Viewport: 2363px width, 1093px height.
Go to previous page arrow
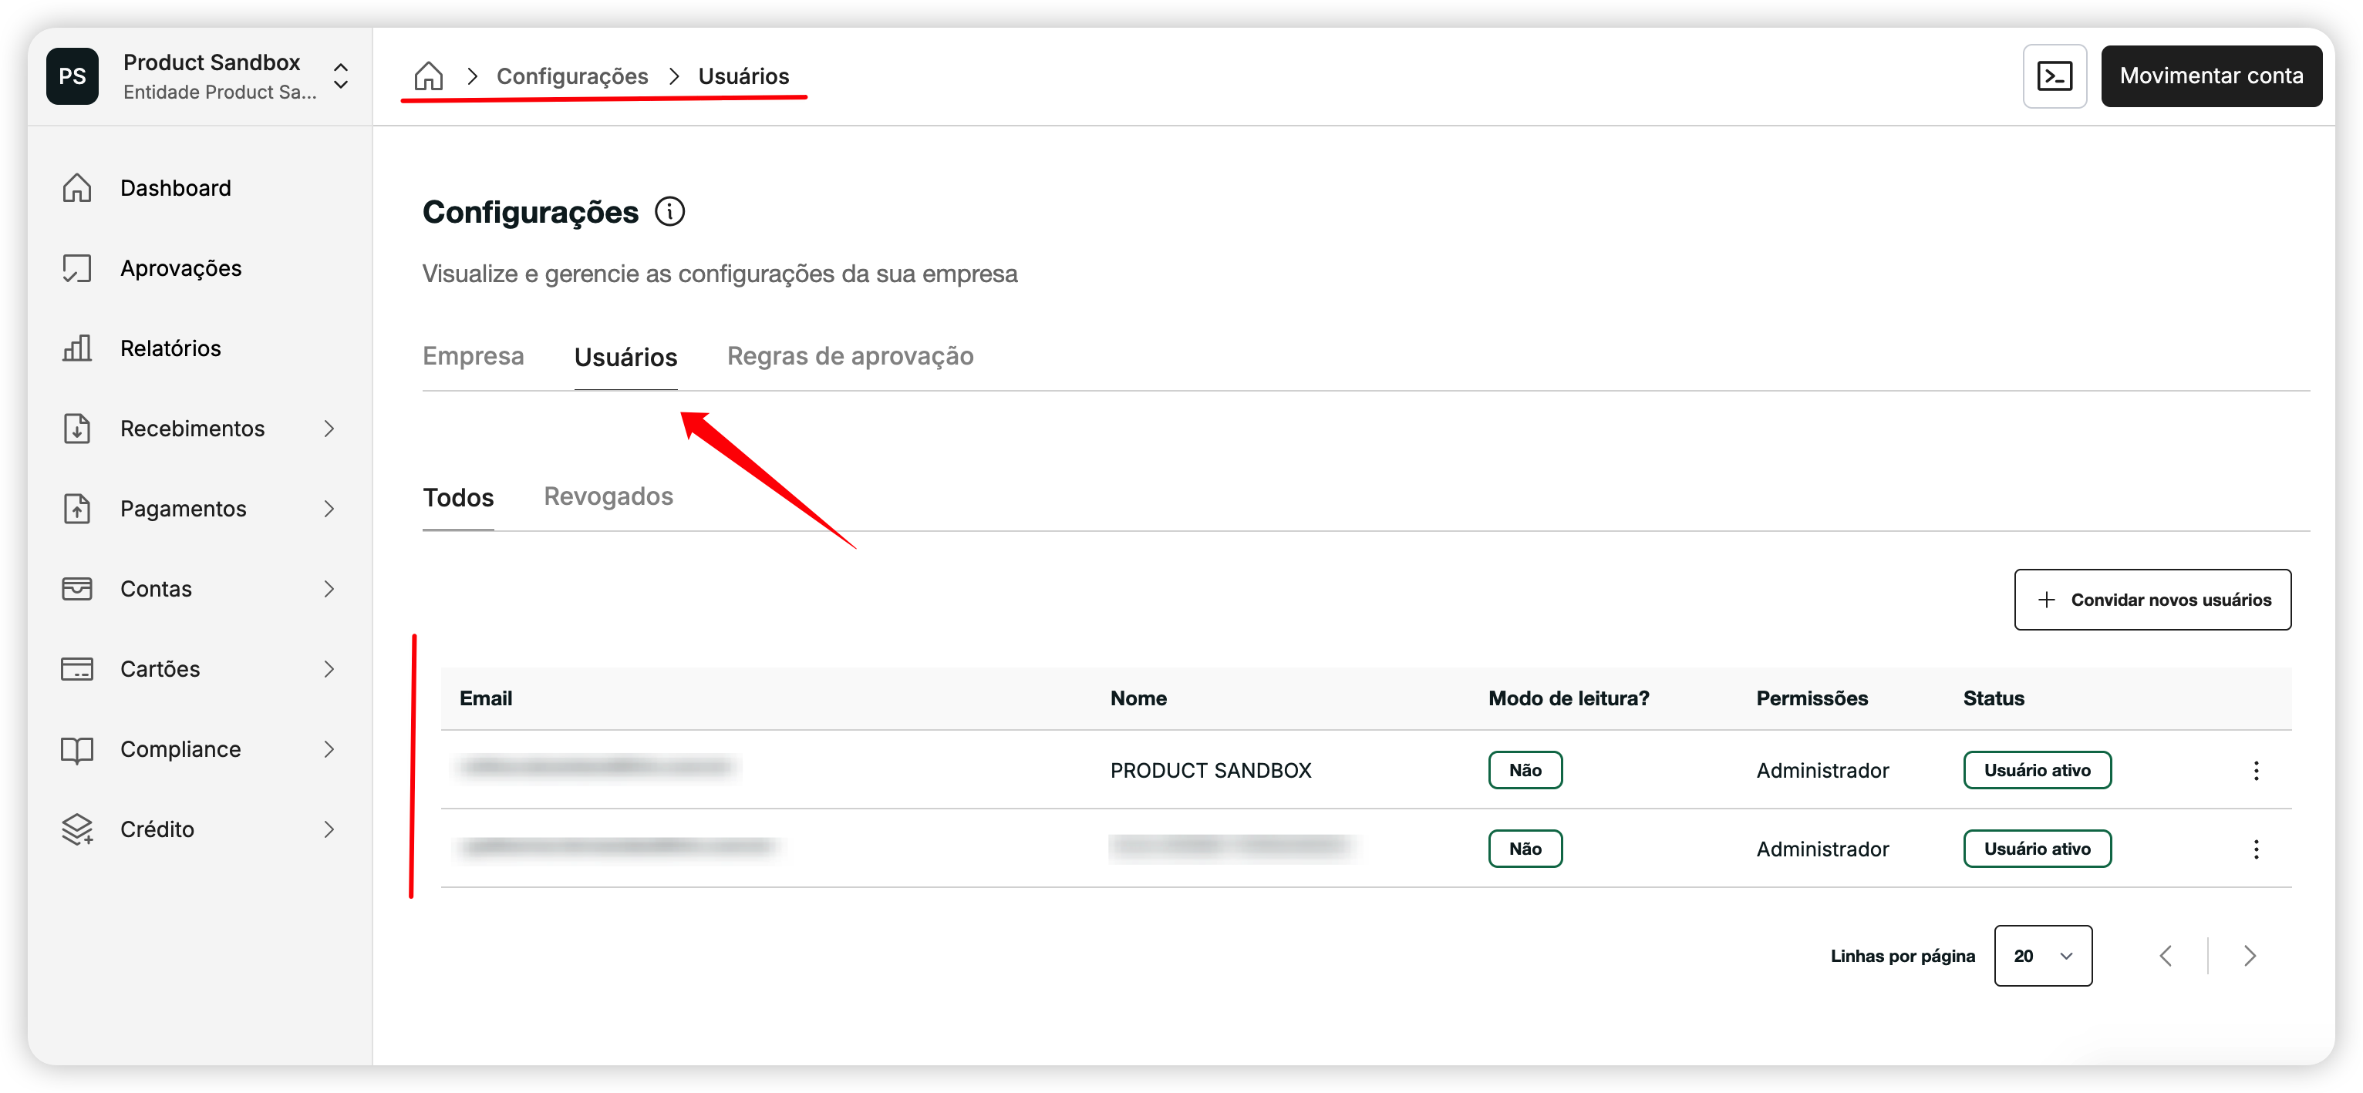point(2166,956)
